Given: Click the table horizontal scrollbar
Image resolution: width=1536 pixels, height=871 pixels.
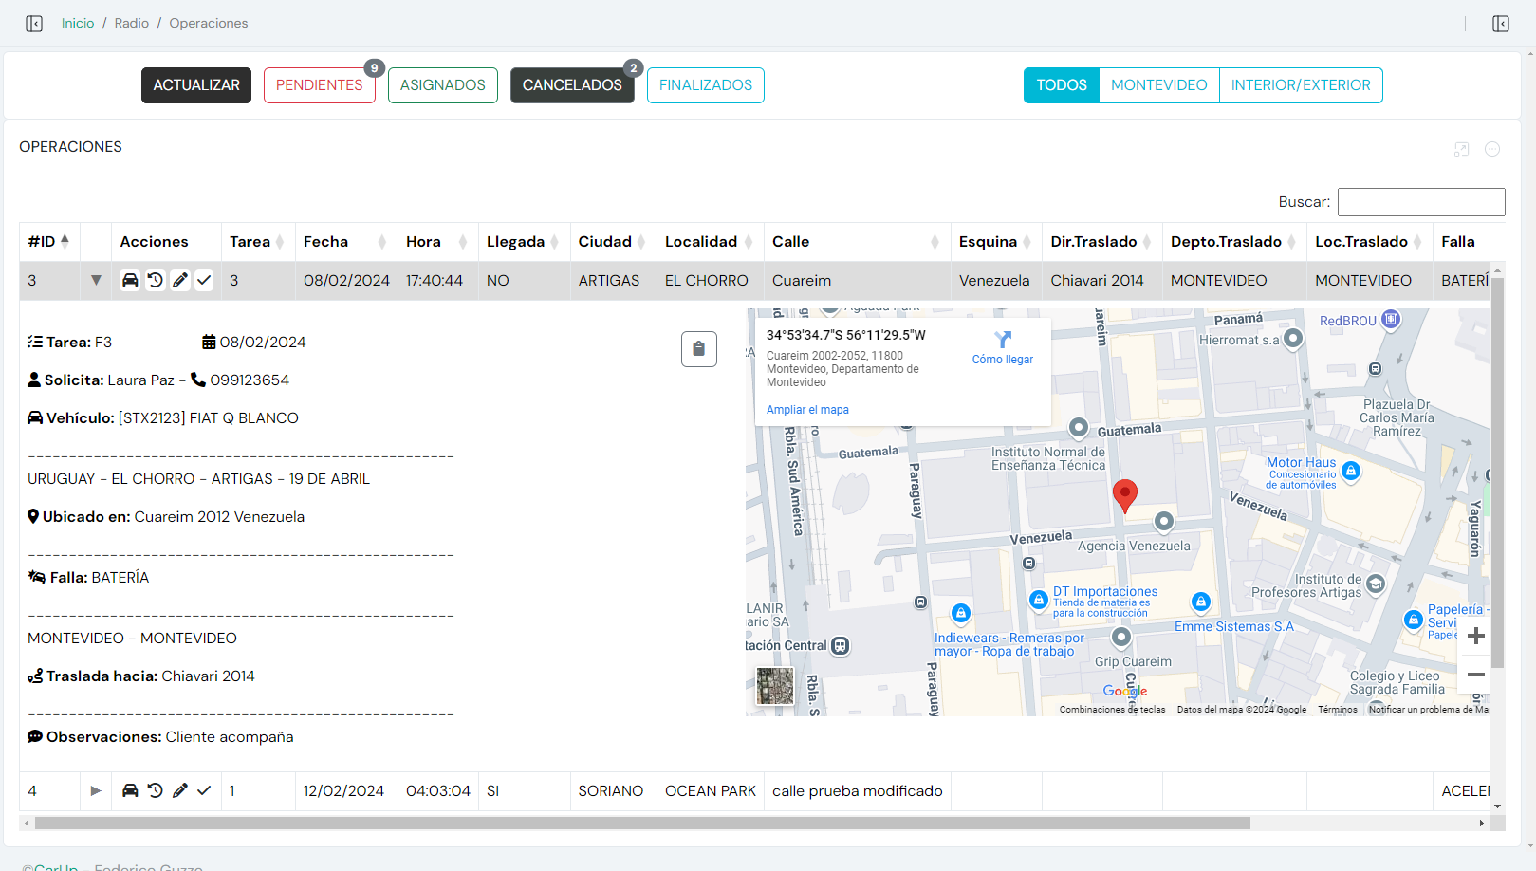Looking at the screenshot, I should click(642, 823).
